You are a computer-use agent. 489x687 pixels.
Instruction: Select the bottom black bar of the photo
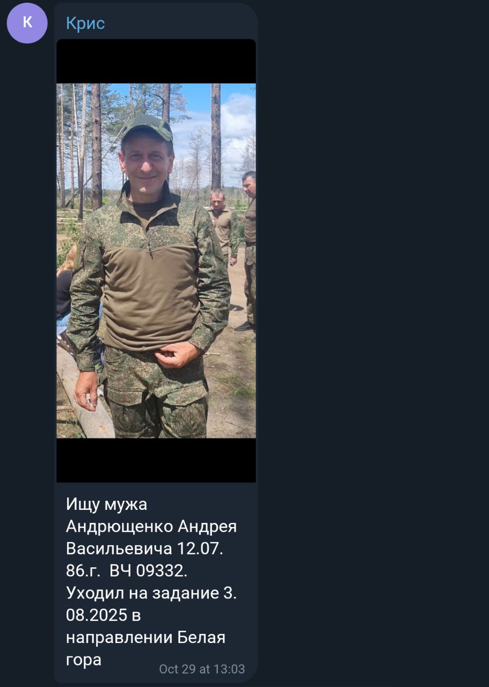[x=156, y=460]
